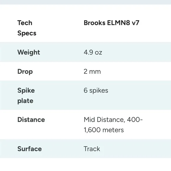This screenshot has width=171, height=171.
Task: Click the word plate under Spike
Action: [x=25, y=101]
